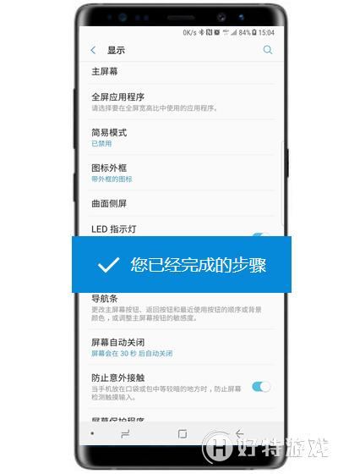Tap the home button in navigation bar
This screenshot has height=474, width=338.
183,433
